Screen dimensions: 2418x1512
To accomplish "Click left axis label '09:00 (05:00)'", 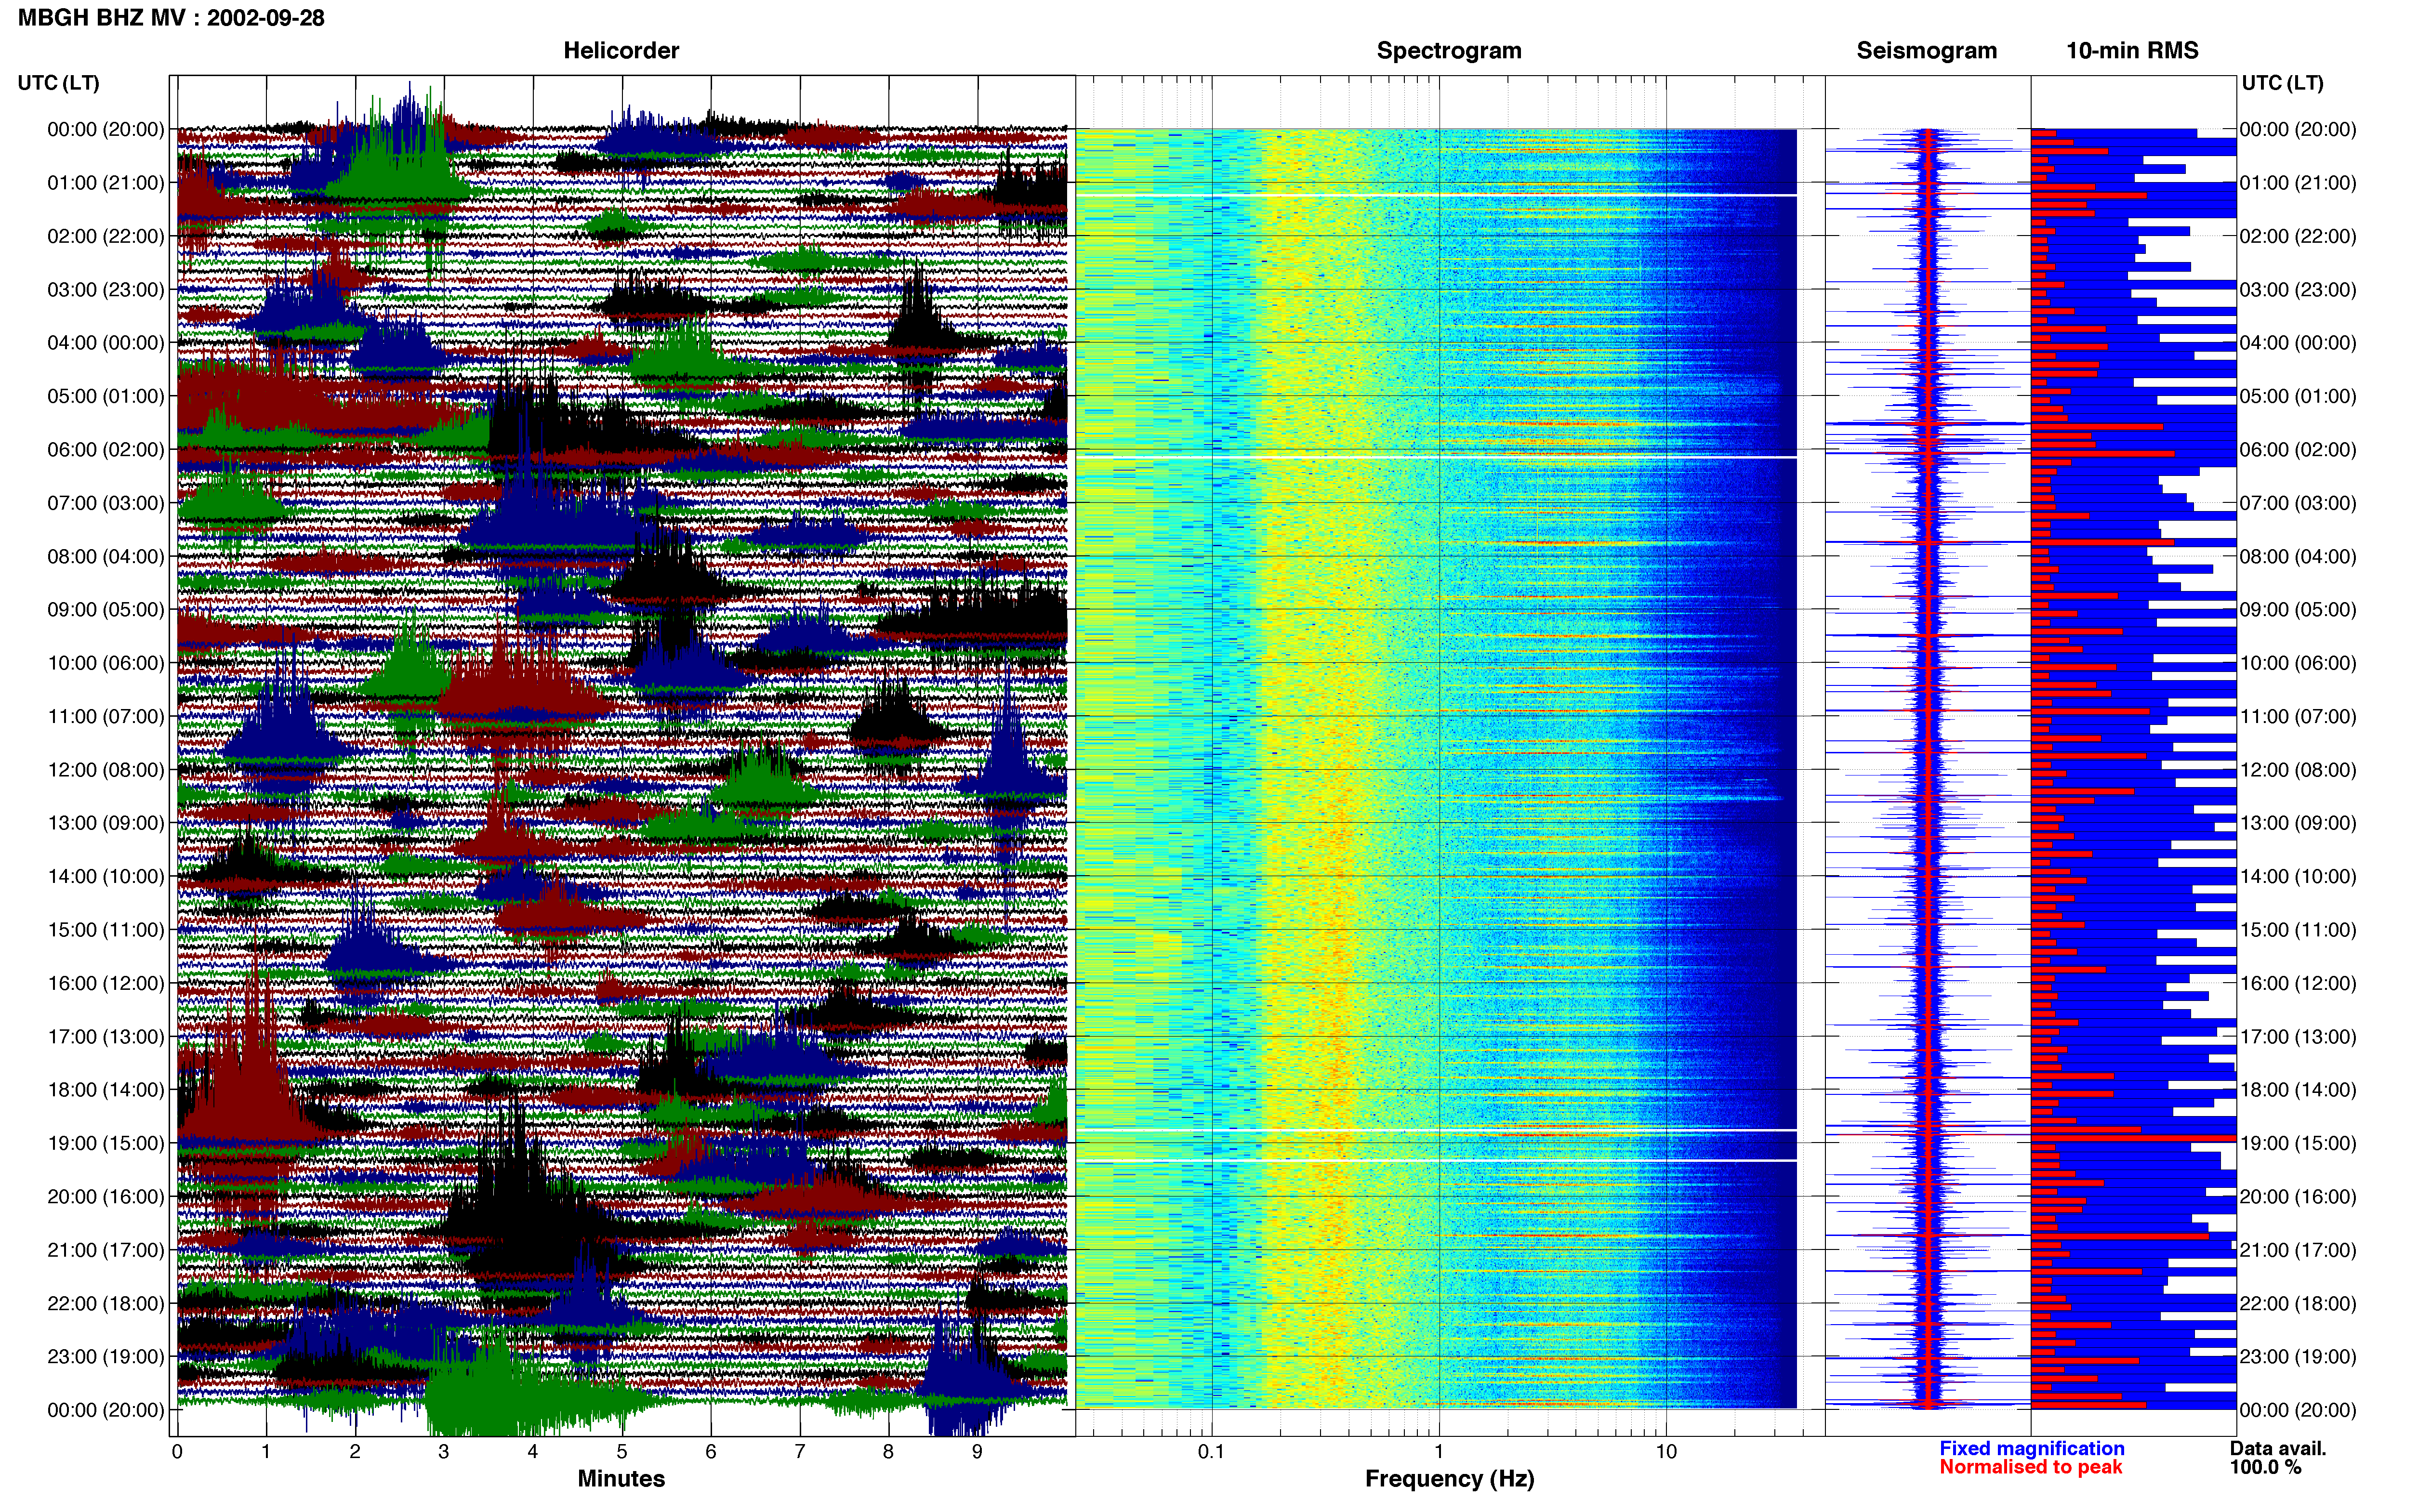I will (x=106, y=610).
